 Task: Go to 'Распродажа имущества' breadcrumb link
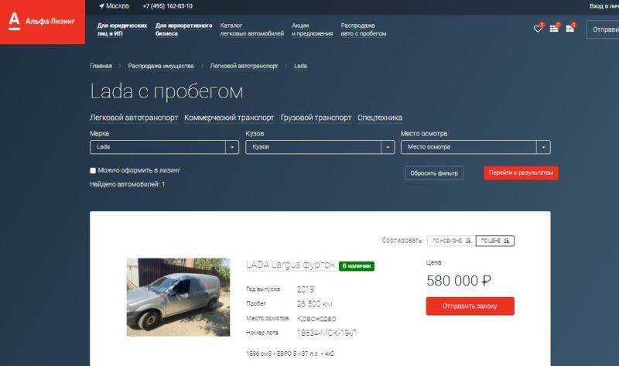pos(161,66)
